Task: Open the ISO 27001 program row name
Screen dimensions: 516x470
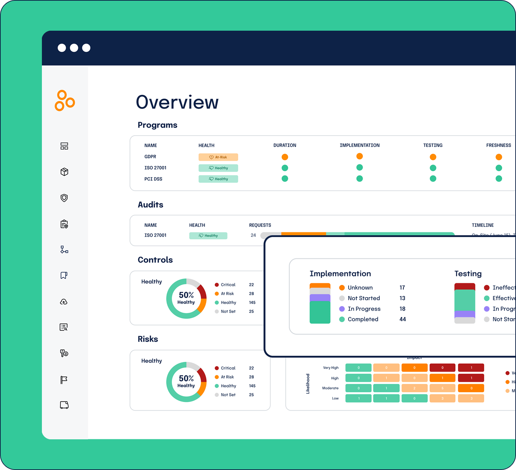Action: [x=155, y=168]
